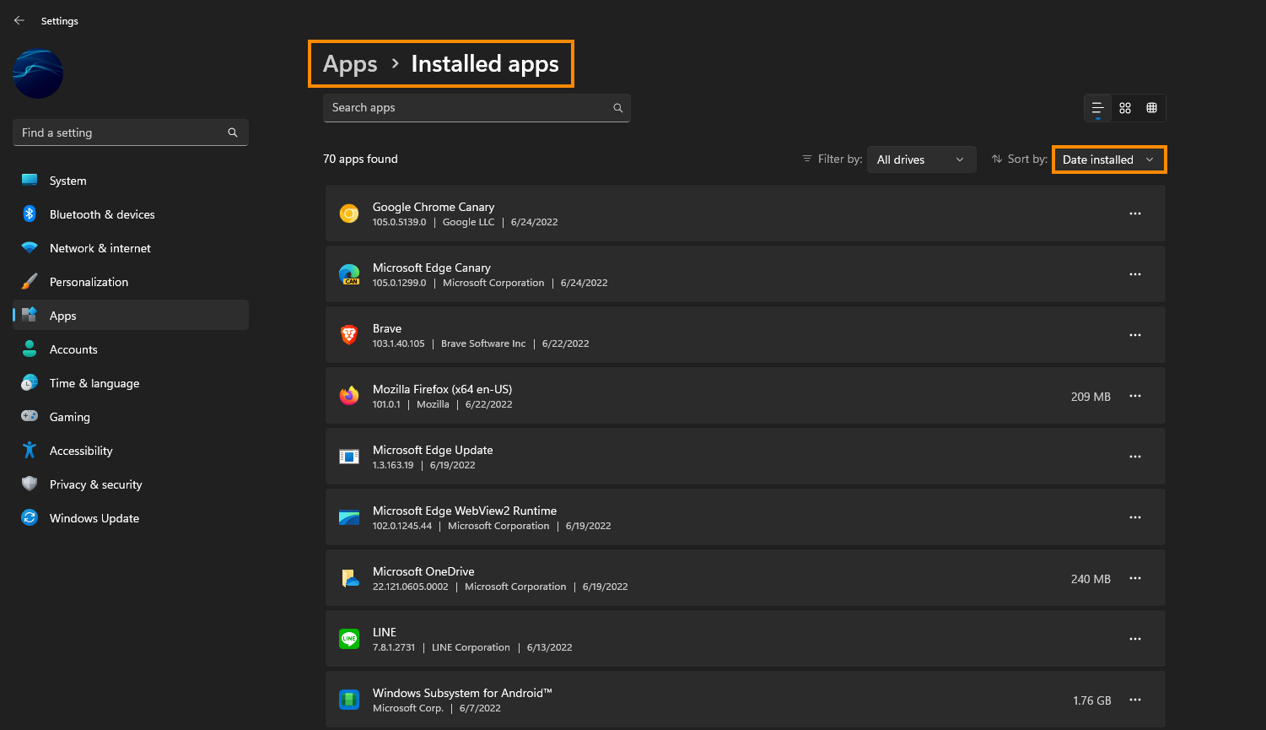
Task: Click the Find a setting search box
Action: pos(131,132)
